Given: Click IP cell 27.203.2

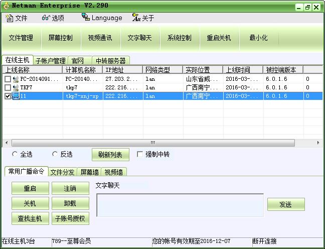Looking at the screenshot, I should pos(121,79).
